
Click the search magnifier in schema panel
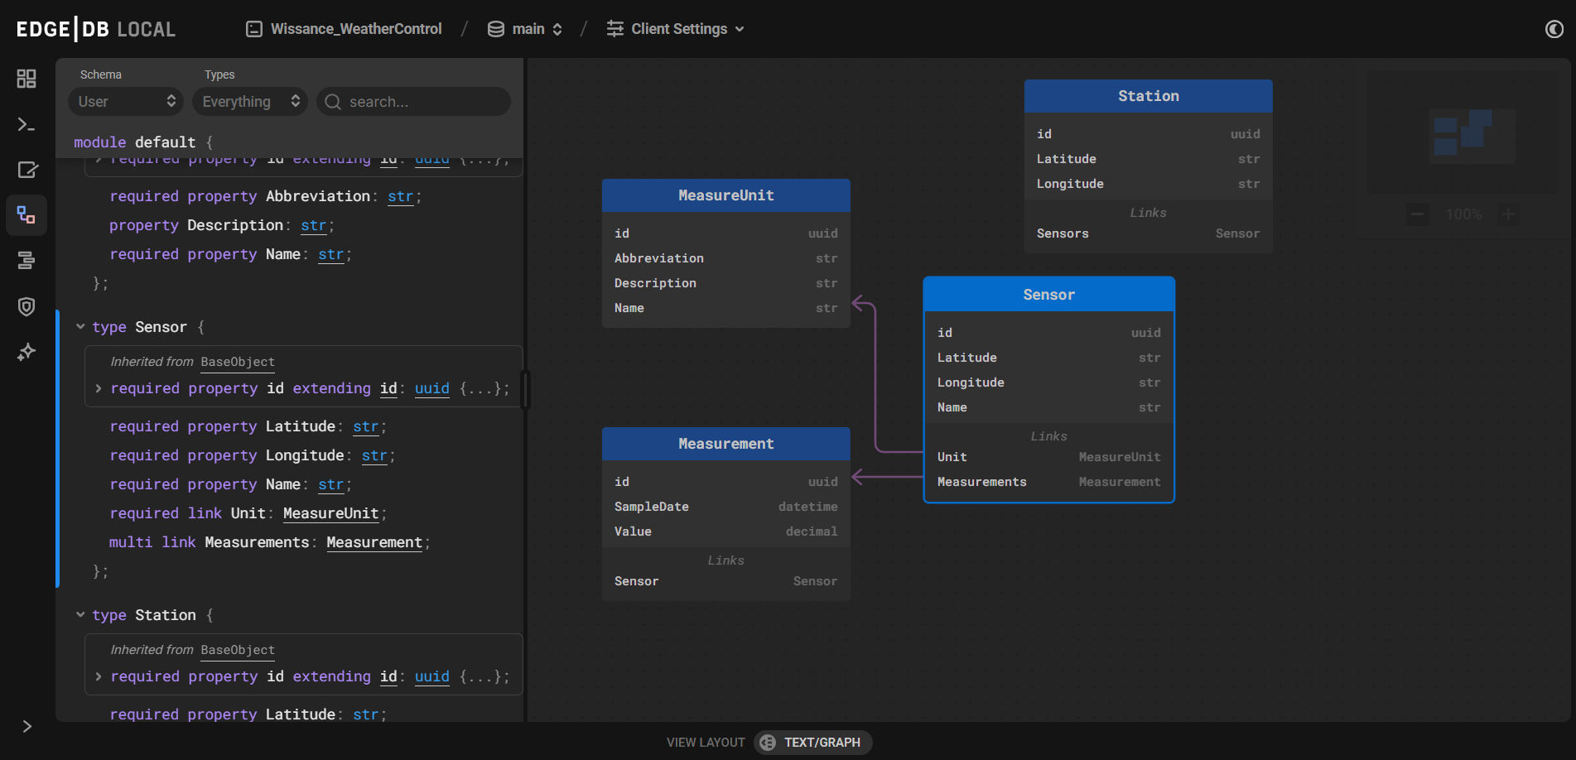[333, 101]
